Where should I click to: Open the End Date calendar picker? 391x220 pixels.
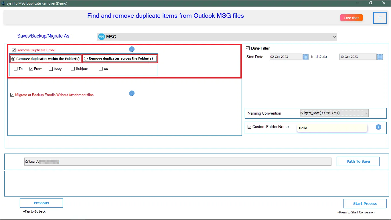[x=380, y=57]
